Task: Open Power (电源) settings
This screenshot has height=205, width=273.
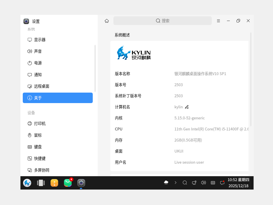Action: click(x=58, y=63)
